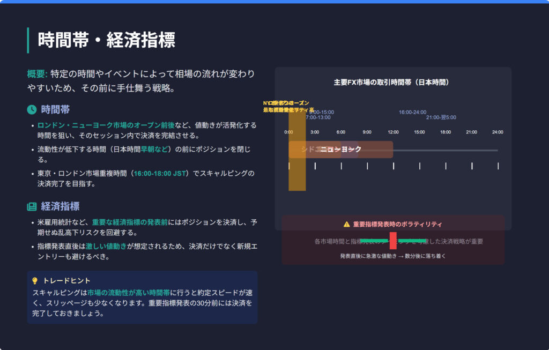Screen dimensions: 549x350
Task: Select the 21:00-翌5:00 session time label
Action: (441, 117)
